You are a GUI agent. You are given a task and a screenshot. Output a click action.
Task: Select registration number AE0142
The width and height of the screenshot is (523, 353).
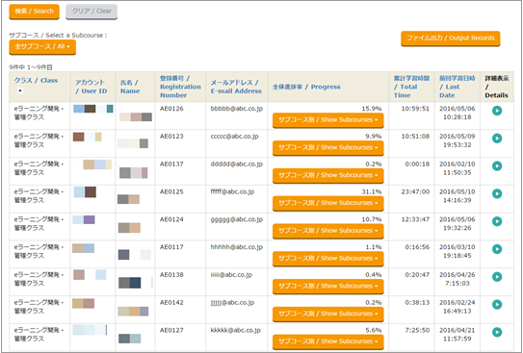point(171,302)
